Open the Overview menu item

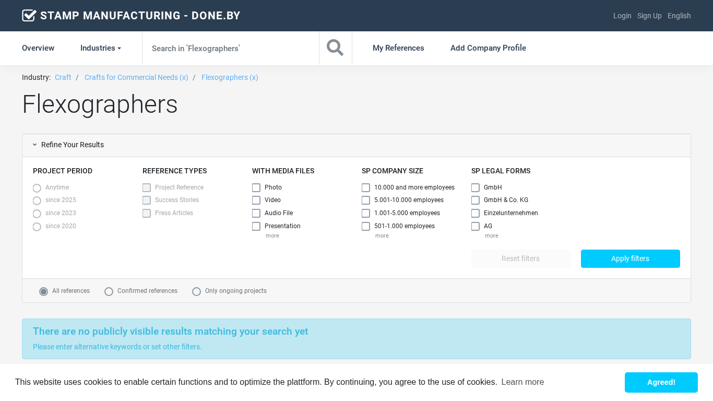tap(38, 48)
